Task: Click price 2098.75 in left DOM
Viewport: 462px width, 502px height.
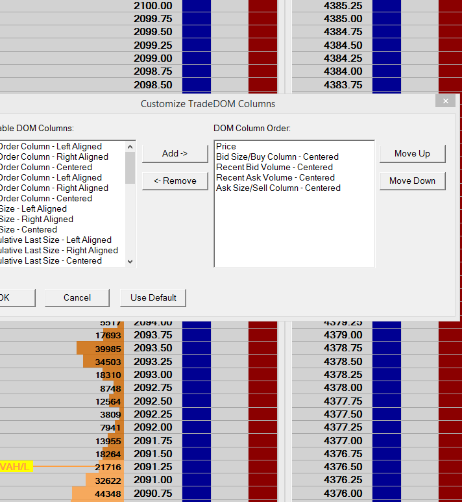Action: [153, 71]
